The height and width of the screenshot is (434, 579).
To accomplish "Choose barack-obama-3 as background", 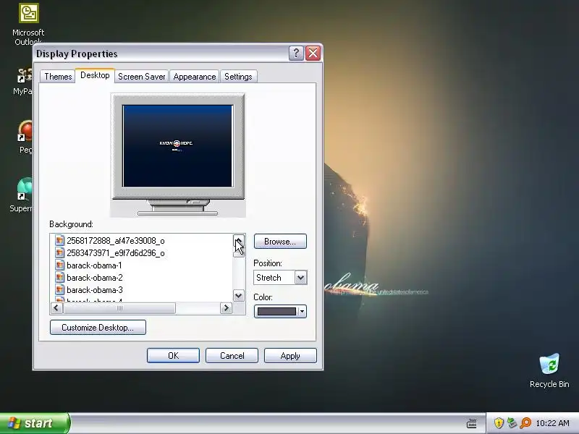I will click(95, 290).
